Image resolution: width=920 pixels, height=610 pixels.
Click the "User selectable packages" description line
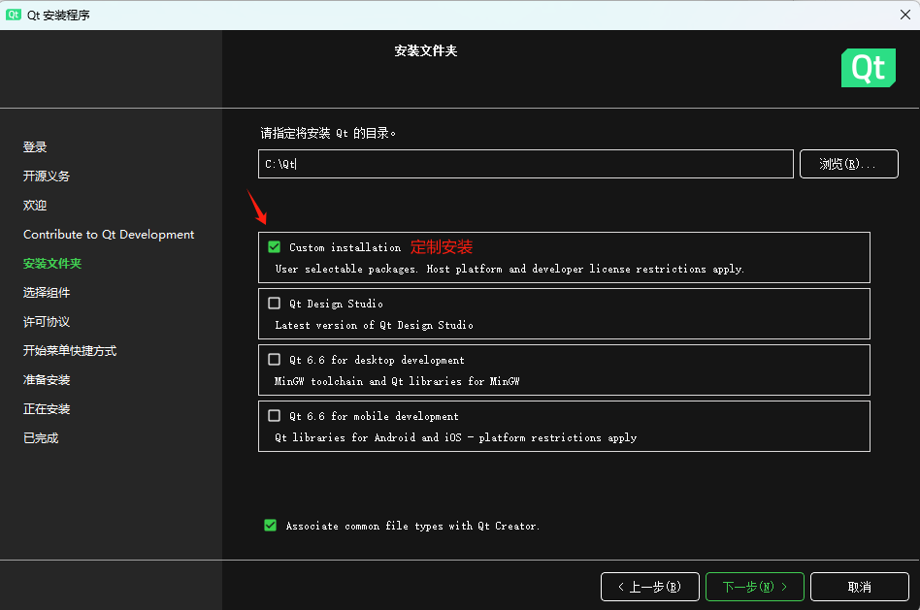(x=509, y=270)
